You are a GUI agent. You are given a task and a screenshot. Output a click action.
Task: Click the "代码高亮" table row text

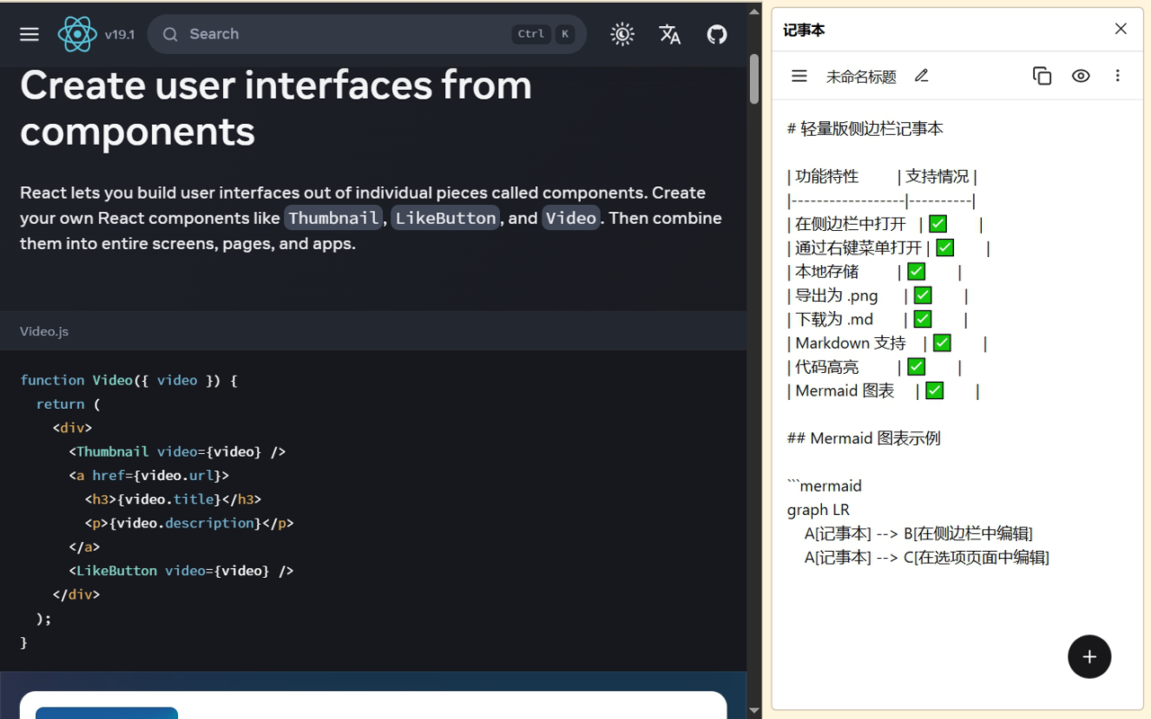click(x=827, y=368)
